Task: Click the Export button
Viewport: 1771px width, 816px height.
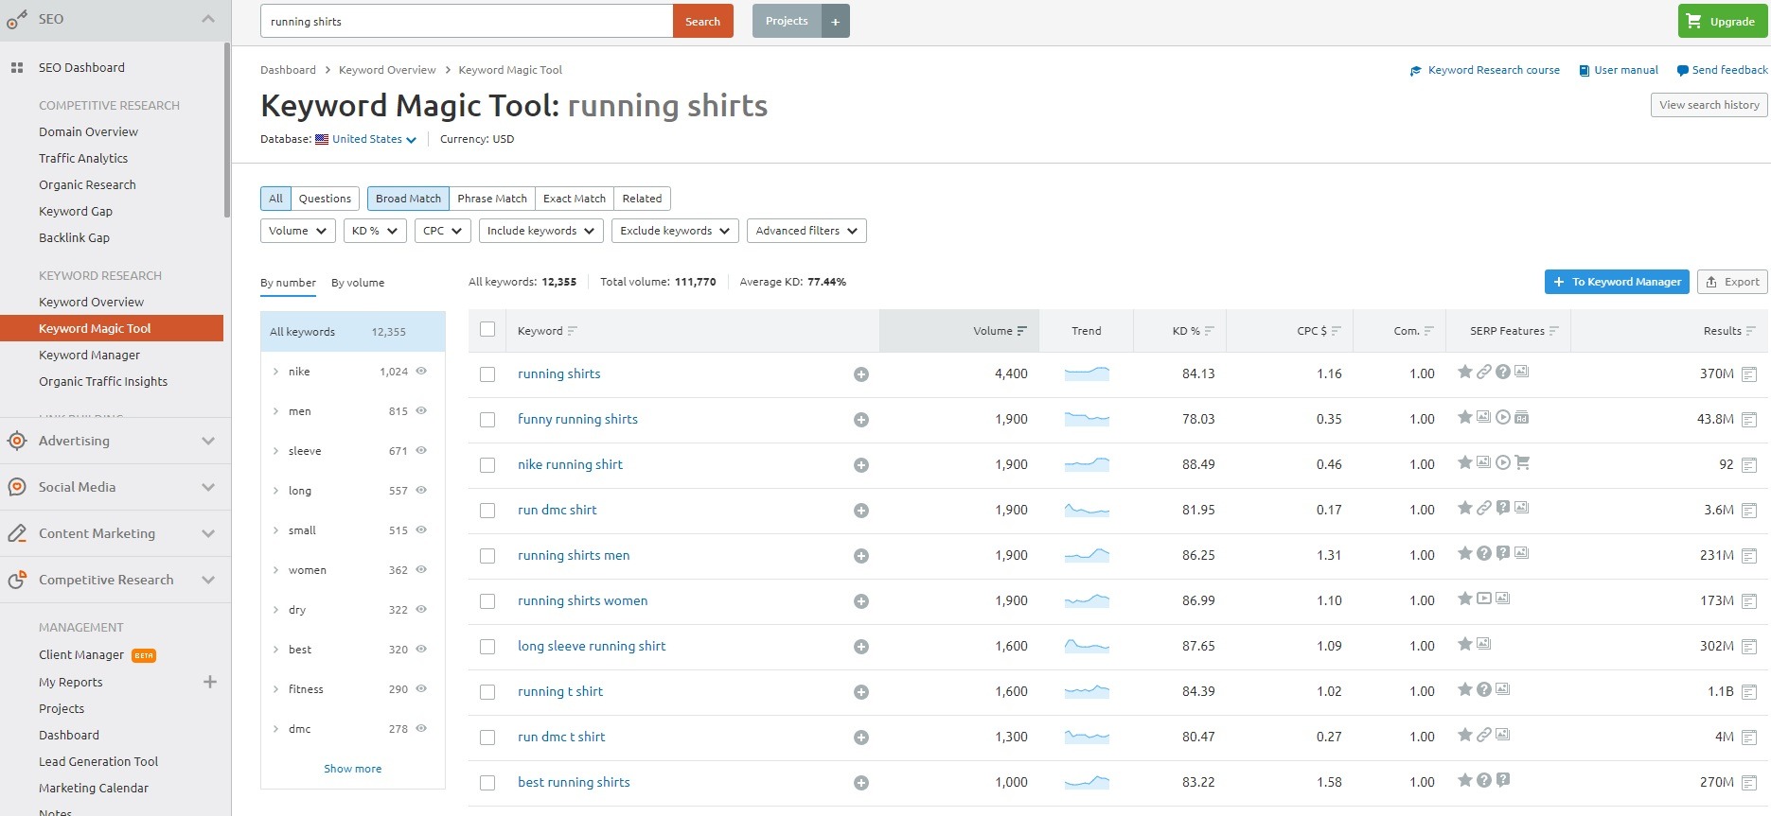Action: coord(1732,282)
